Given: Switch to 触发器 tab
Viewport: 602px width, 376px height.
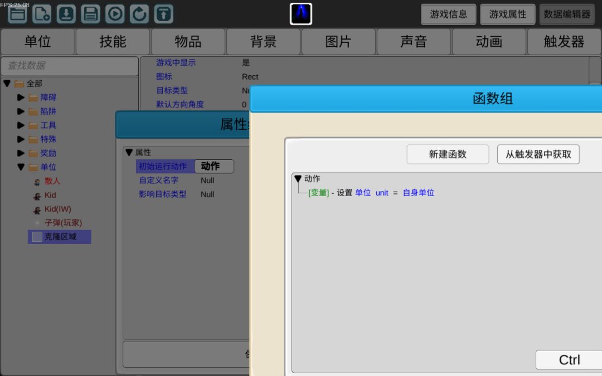Looking at the screenshot, I should [x=564, y=41].
